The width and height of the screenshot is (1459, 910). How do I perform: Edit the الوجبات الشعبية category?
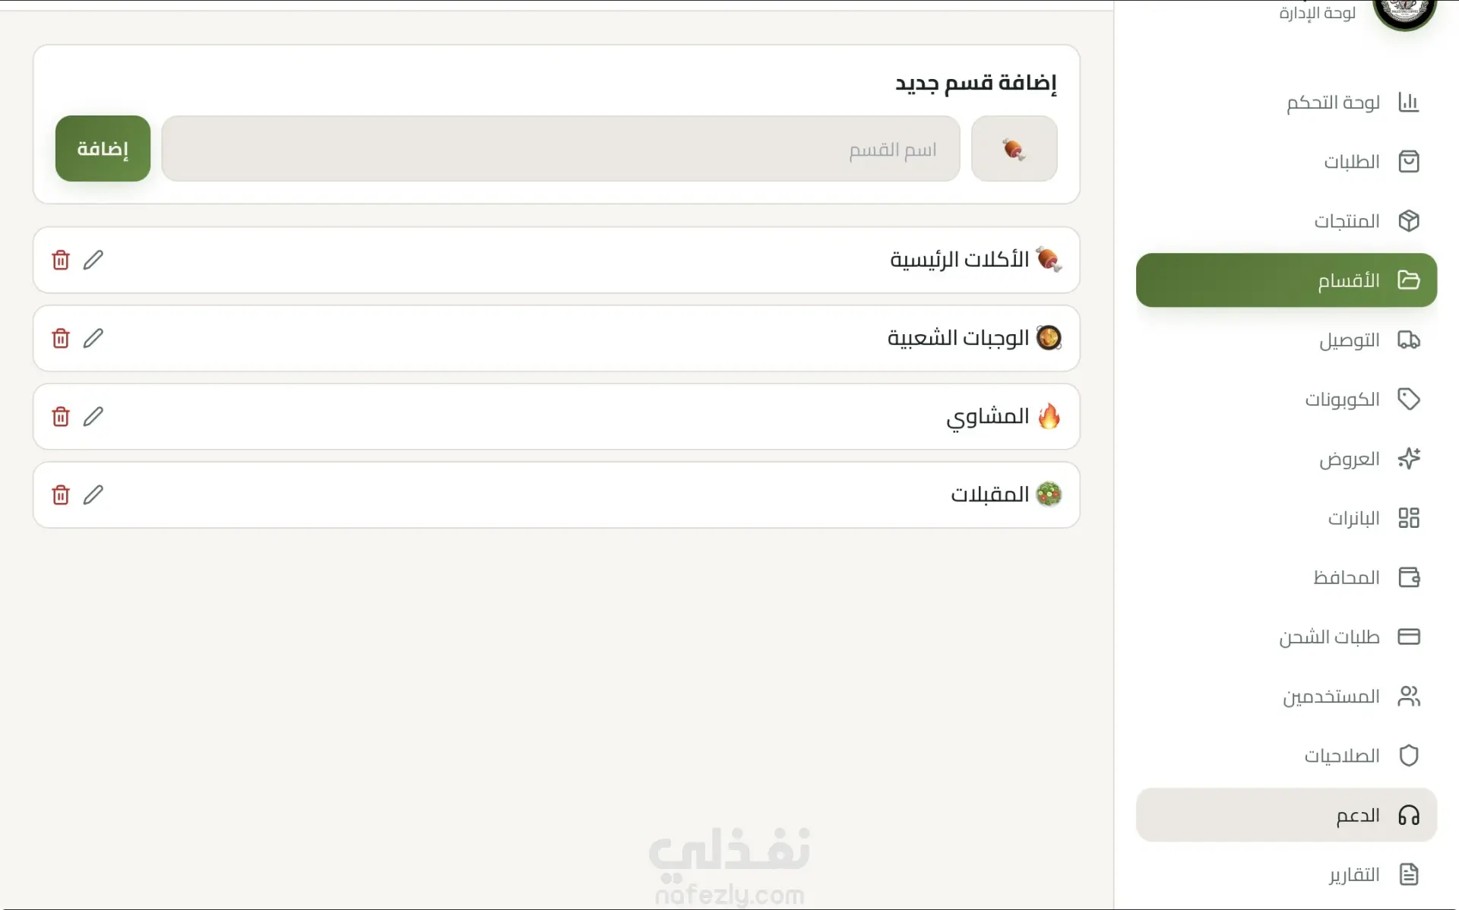pyautogui.click(x=93, y=338)
